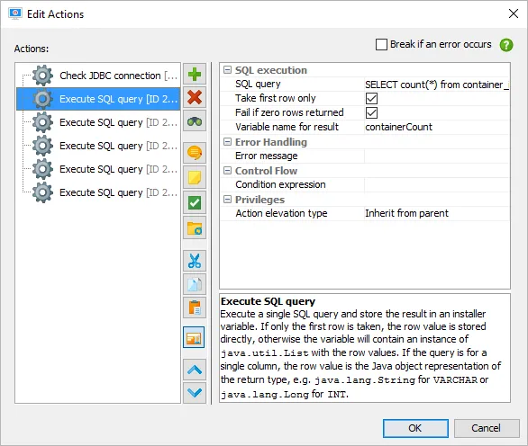
Task: Click OK to confirm actions
Action: (x=415, y=428)
